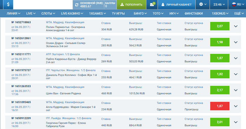Image resolution: width=246 pixels, height=129 pixels.
Task: Refresh the main RUB balance
Action: coord(77,5)
